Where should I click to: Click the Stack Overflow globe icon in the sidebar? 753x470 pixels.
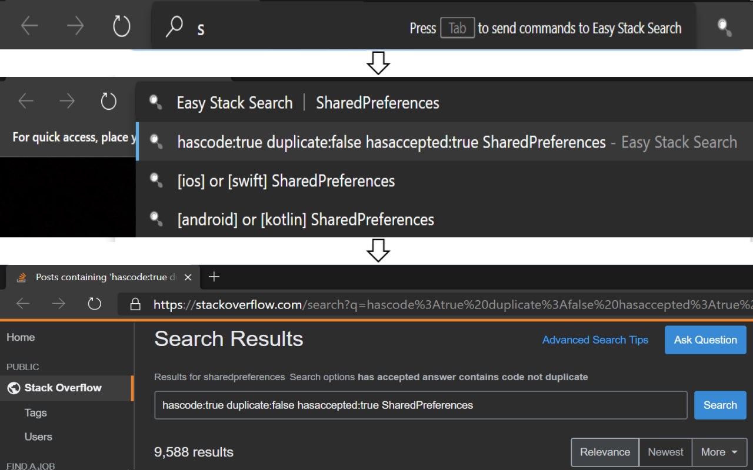pos(14,388)
